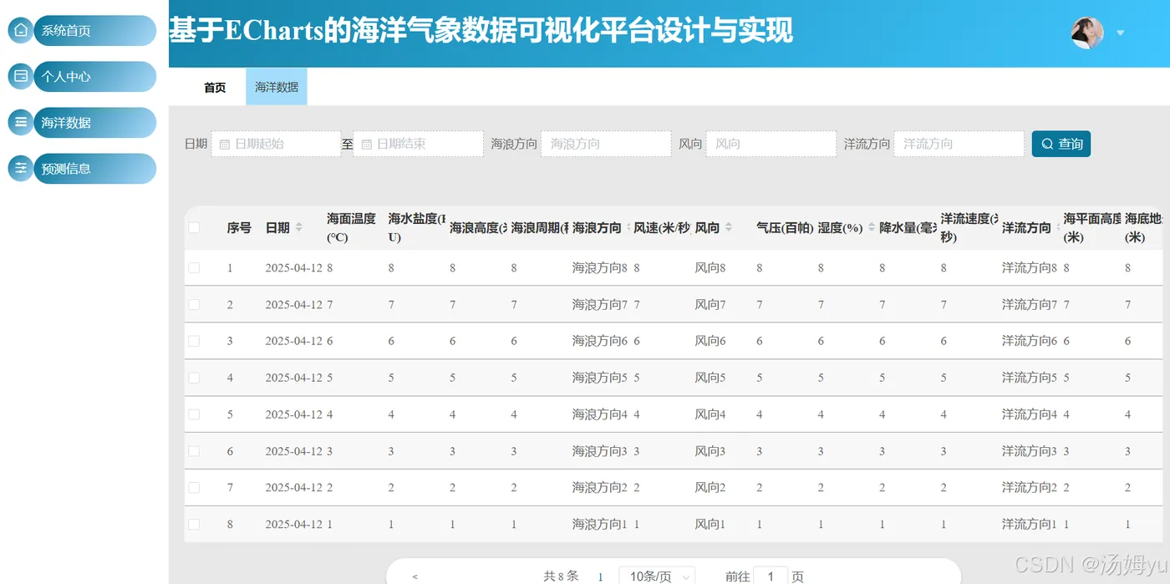Viewport: 1170px width, 584px height.
Task: Click the platform title heading
Action: [x=481, y=32]
